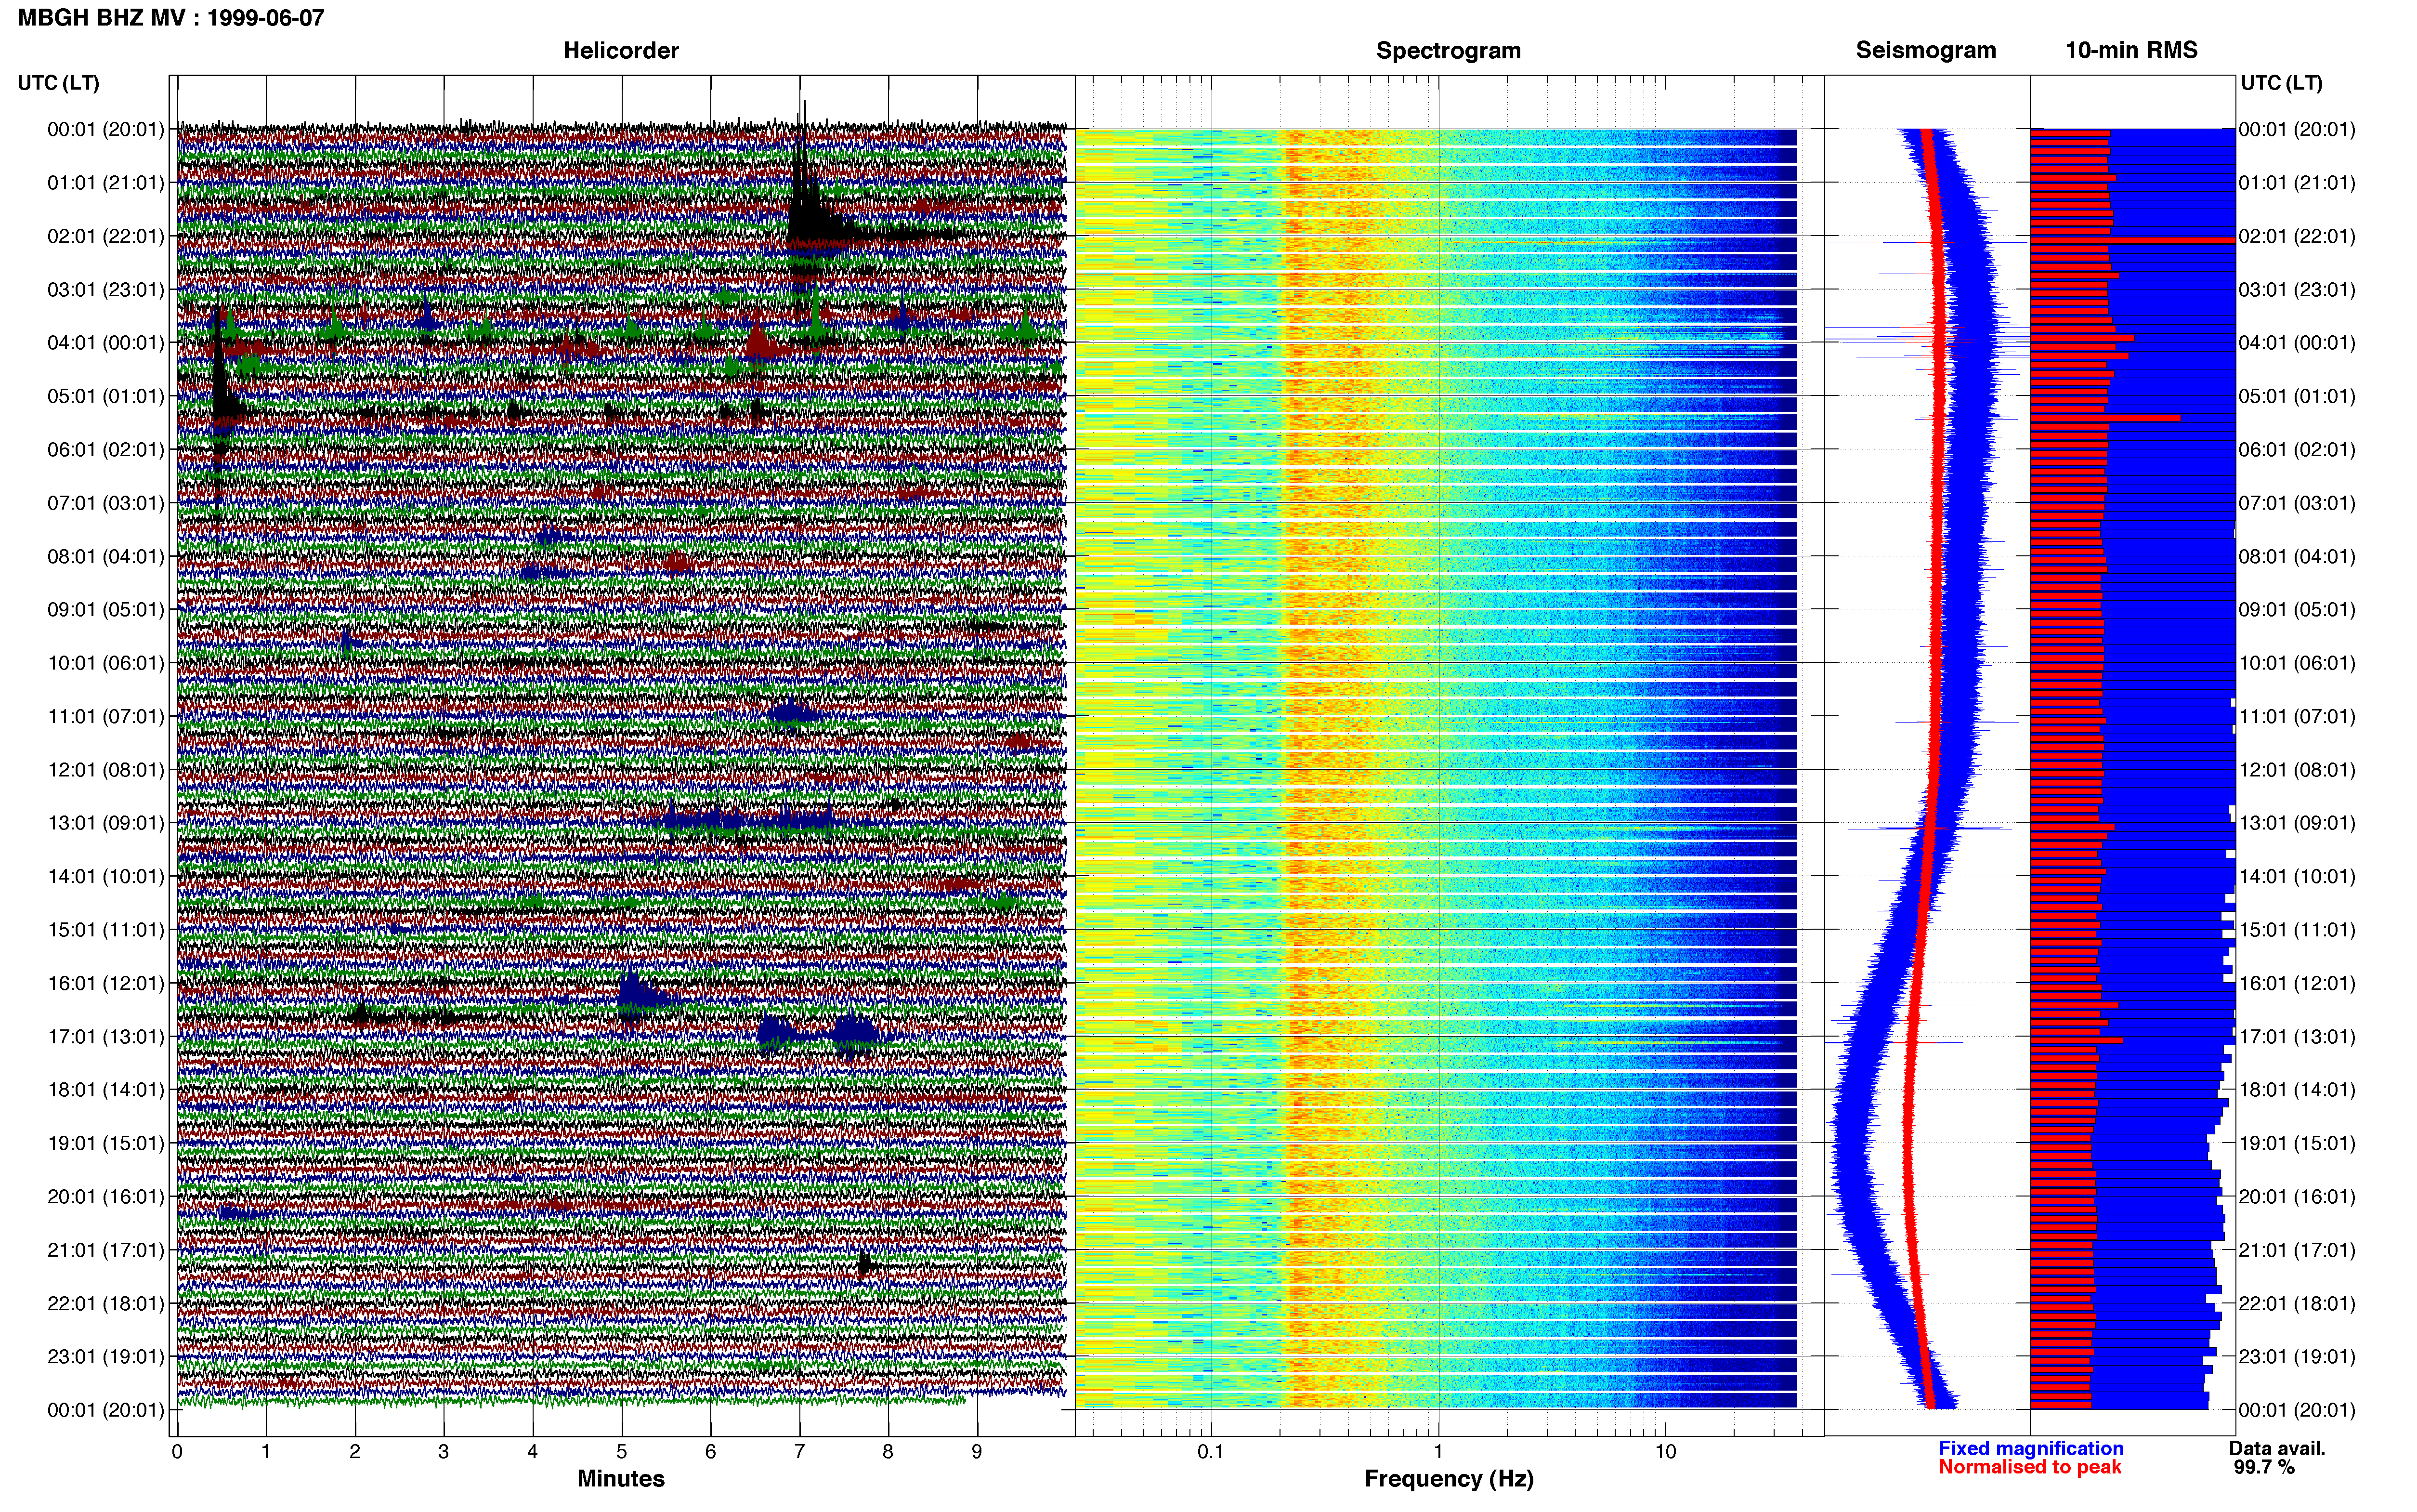2417x1512 pixels.
Task: Click the left time label '02:01 (22:01)'
Action: (105, 236)
